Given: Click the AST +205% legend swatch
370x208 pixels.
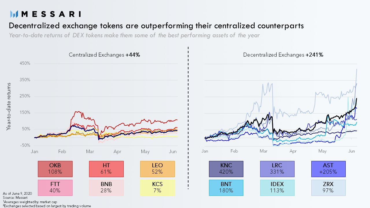Looking at the screenshot, I should pos(328,169).
